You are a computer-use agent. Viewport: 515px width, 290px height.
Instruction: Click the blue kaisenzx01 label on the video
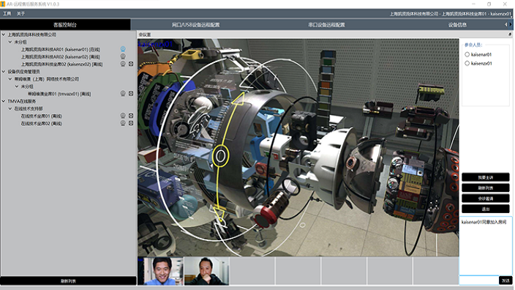155,44
